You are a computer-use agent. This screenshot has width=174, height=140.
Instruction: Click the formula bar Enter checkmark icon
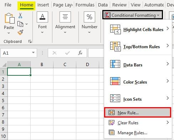click(67, 53)
